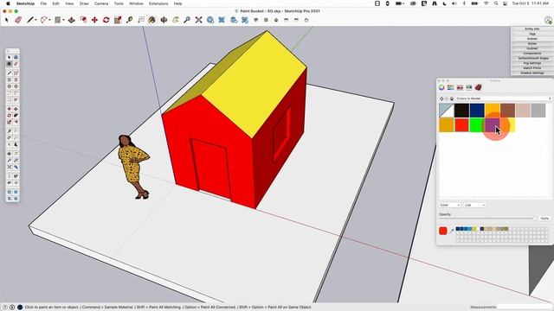554x311 pixels.
Task: Click the Wi-Fi status icon in menu bar
Action: click(x=486, y=3)
